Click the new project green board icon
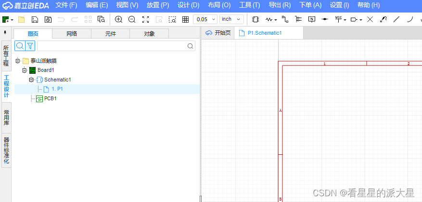This screenshot has width=422, height=202. tap(6, 19)
